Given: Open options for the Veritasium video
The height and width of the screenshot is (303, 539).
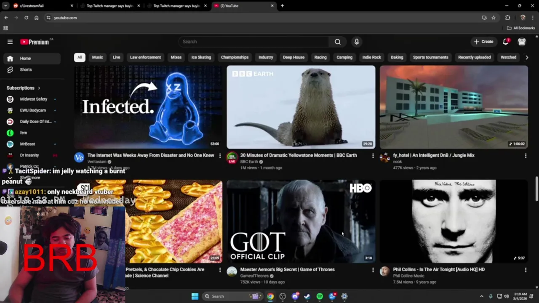Looking at the screenshot, I should pyautogui.click(x=220, y=156).
